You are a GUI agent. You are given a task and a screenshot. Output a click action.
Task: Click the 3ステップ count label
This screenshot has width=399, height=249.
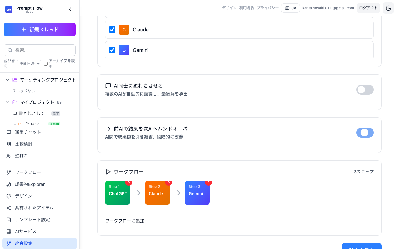pos(364,172)
